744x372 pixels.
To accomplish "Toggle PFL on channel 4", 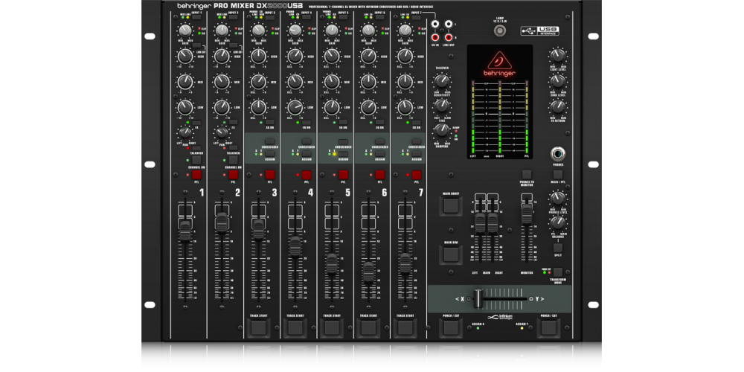I will coord(307,175).
